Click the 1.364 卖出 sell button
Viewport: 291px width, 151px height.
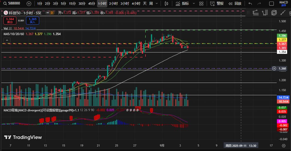(x=10, y=21)
